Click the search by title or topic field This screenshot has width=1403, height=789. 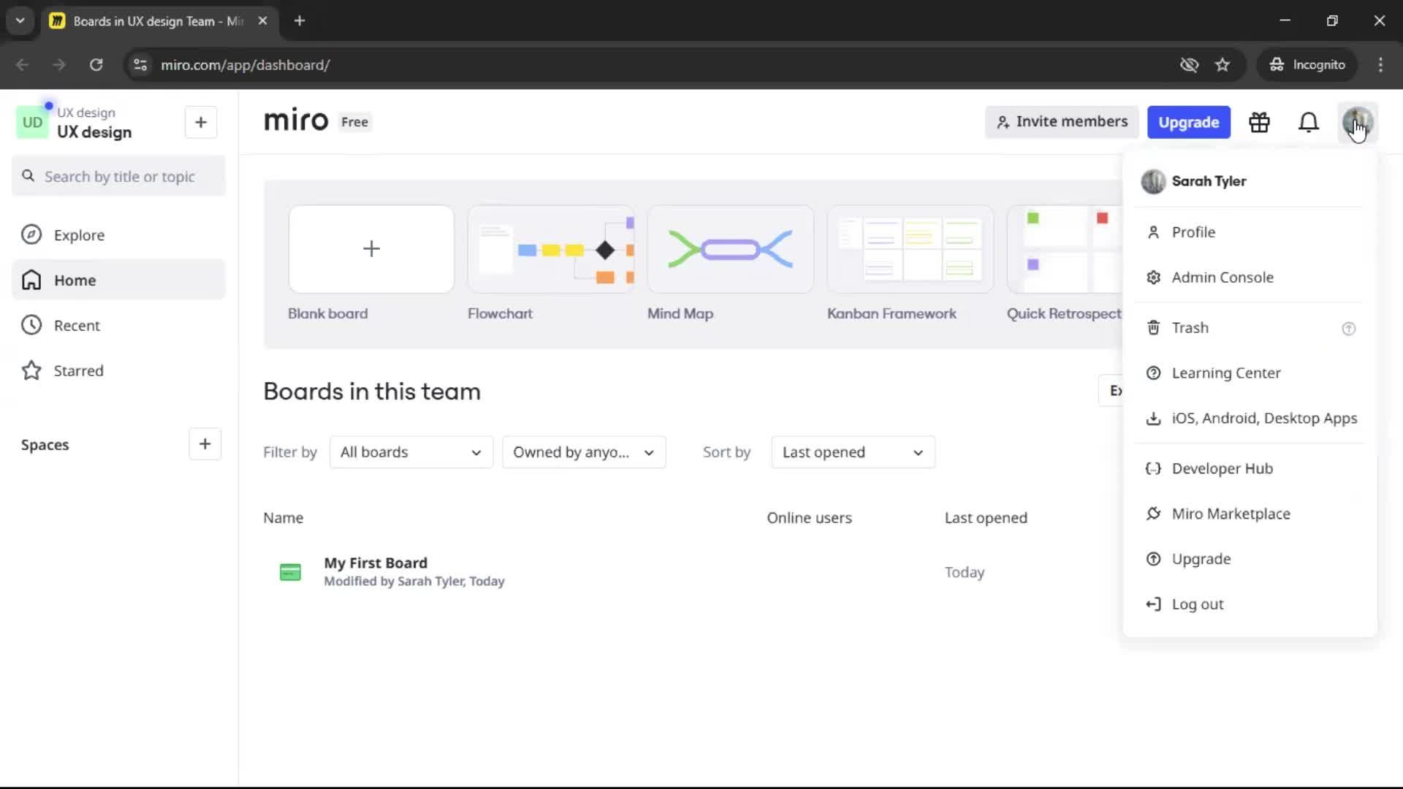tap(118, 176)
